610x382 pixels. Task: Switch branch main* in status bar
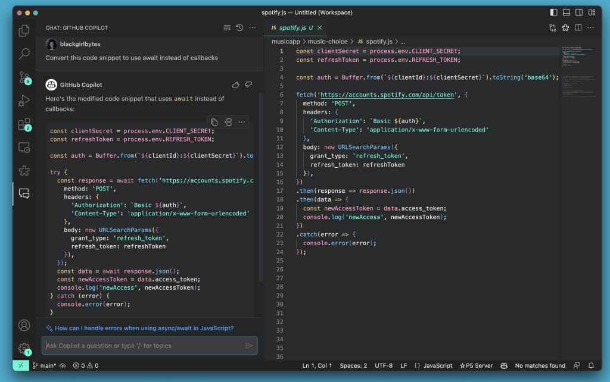point(44,366)
